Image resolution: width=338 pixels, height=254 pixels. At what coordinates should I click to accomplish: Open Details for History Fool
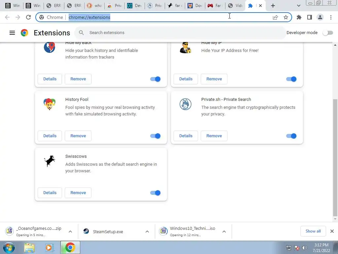point(50,136)
